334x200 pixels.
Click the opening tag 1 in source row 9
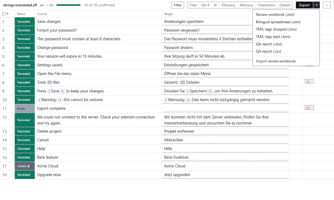(x=49, y=91)
